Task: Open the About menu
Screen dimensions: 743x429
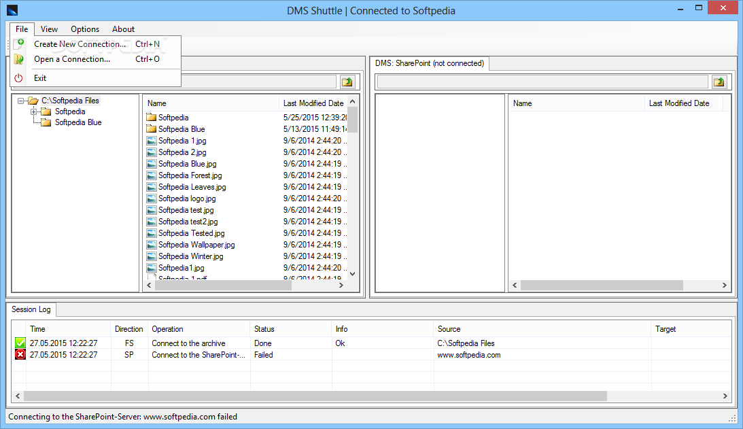Action: (123, 29)
